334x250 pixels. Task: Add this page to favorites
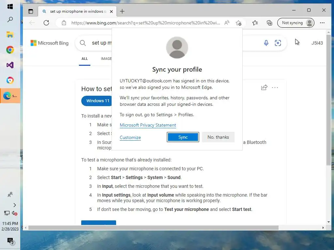[x=238, y=23]
